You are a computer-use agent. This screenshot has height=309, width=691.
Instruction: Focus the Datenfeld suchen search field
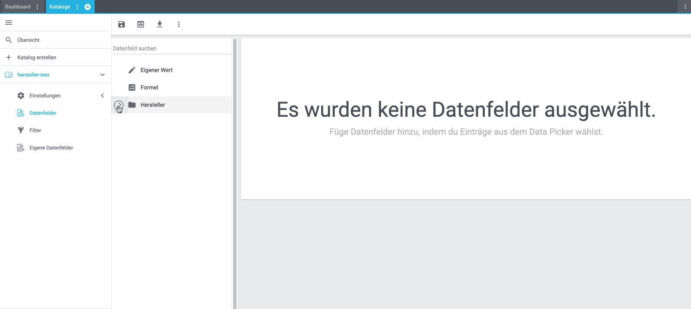(171, 49)
